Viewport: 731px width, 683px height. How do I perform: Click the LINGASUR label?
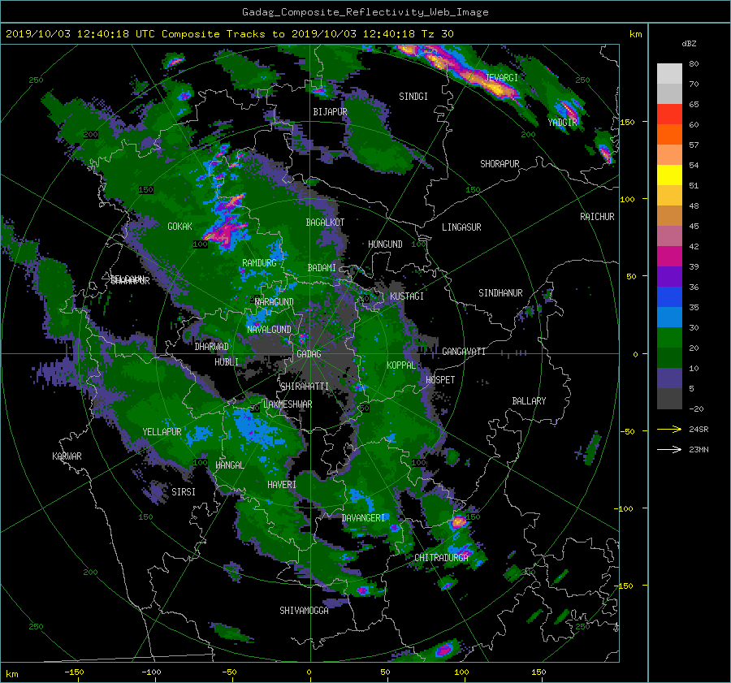461,227
